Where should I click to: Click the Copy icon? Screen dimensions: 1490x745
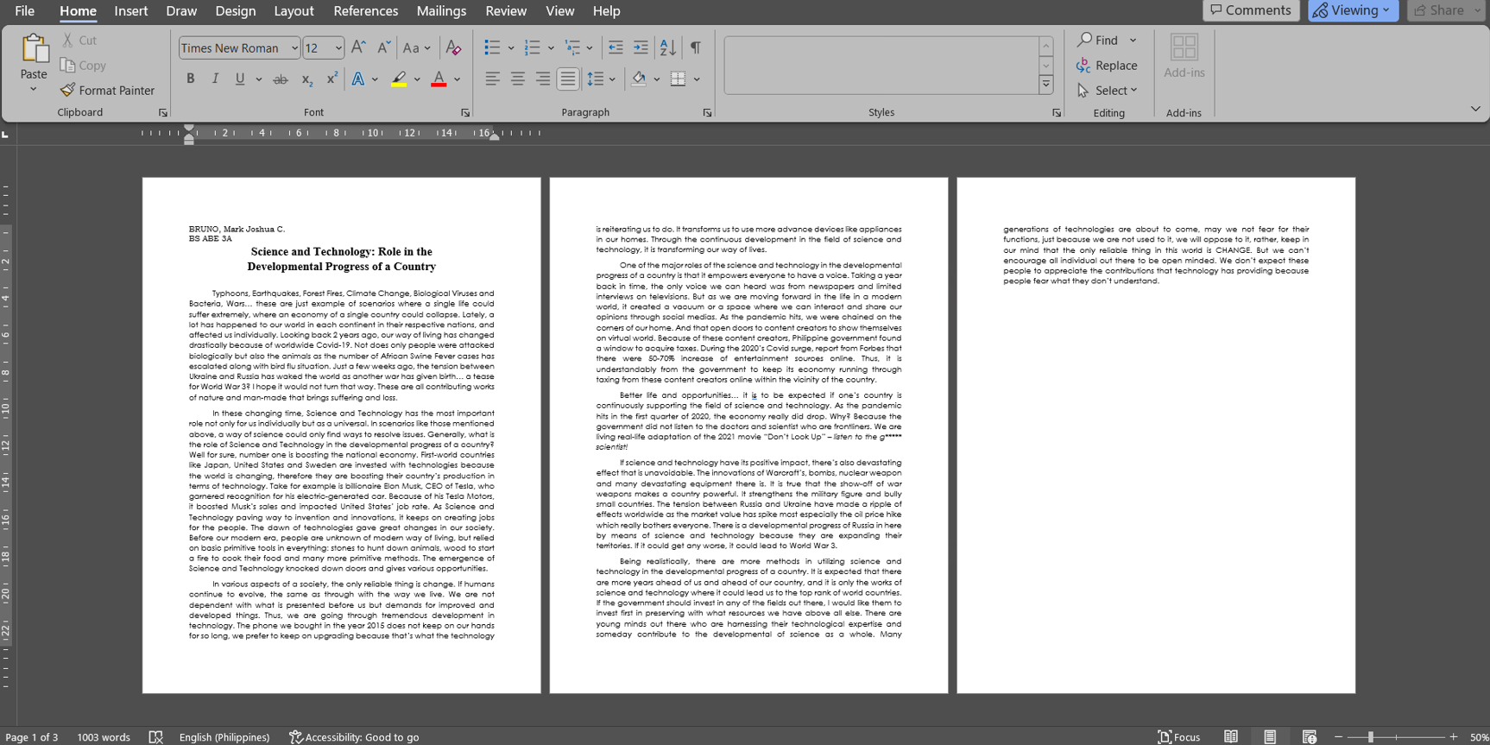[x=67, y=65]
